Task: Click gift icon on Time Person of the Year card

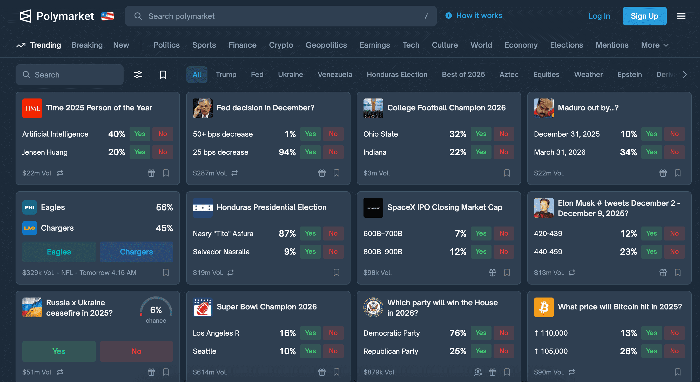Action: (151, 173)
